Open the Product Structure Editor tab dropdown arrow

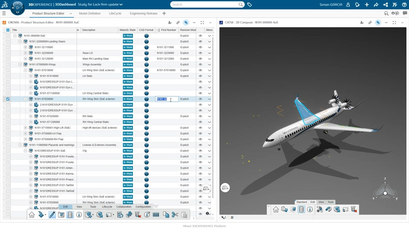[x=71, y=14]
